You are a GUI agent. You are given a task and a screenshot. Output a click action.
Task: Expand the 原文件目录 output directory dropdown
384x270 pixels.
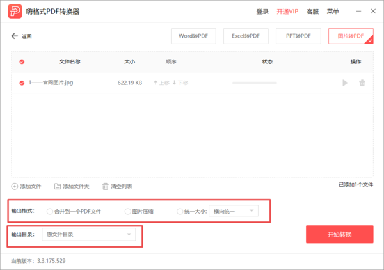90,235
